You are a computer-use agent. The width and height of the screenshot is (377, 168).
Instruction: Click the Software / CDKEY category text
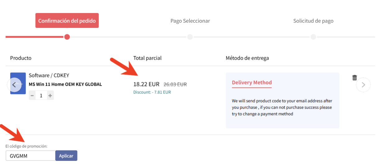click(49, 75)
